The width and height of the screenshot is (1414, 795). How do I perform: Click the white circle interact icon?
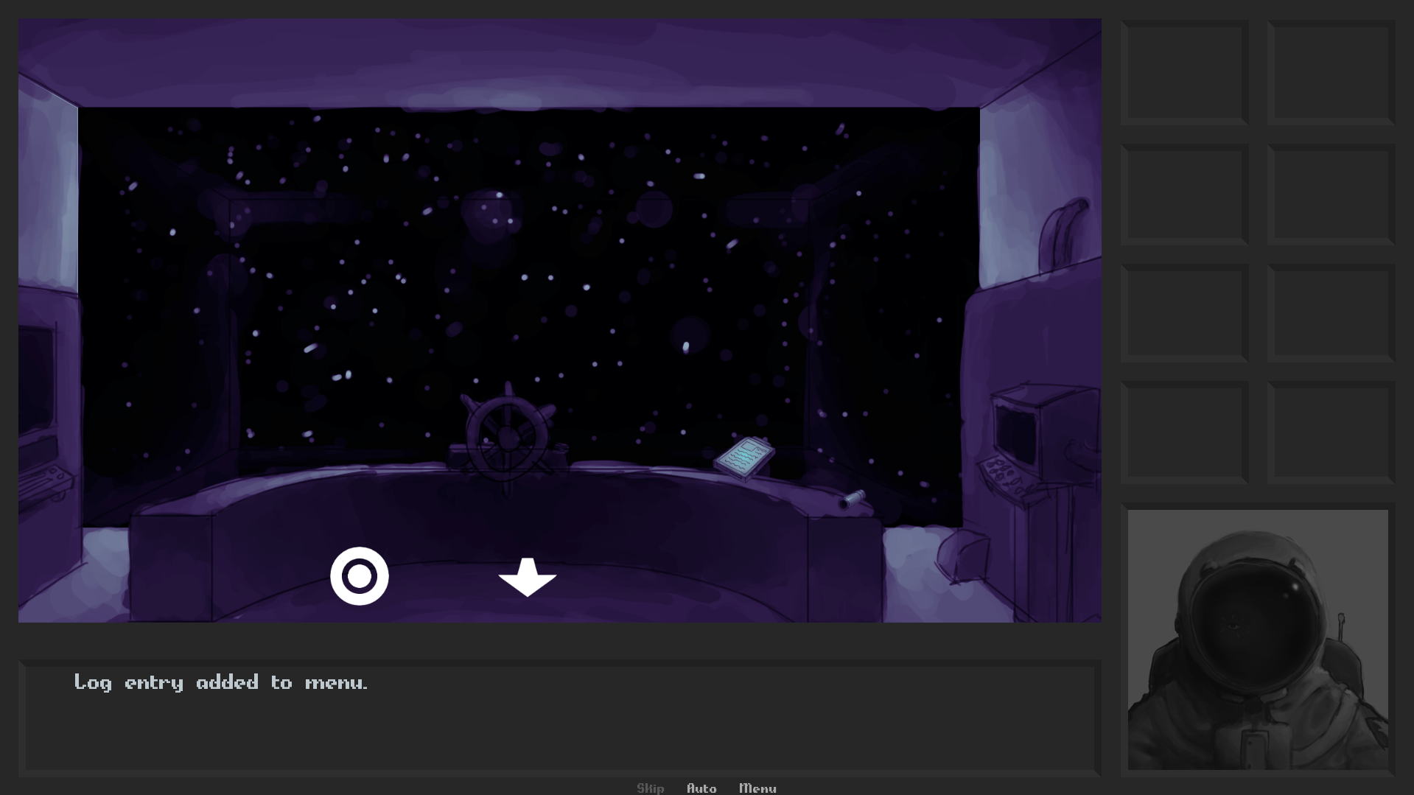[360, 576]
